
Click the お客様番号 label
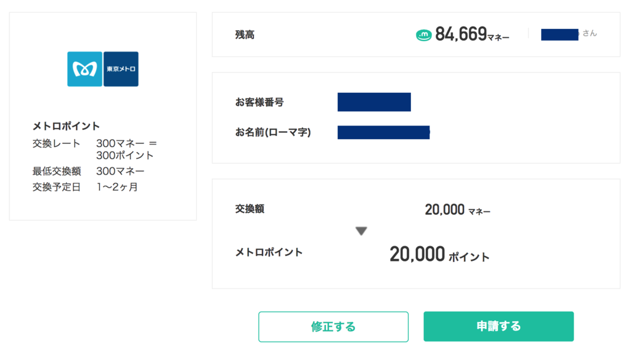coord(259,102)
